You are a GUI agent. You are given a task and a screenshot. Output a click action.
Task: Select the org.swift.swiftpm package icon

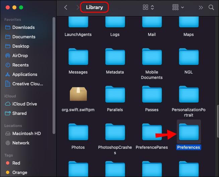[78, 95]
